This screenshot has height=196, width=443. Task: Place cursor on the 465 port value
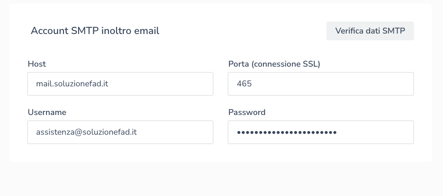(244, 84)
